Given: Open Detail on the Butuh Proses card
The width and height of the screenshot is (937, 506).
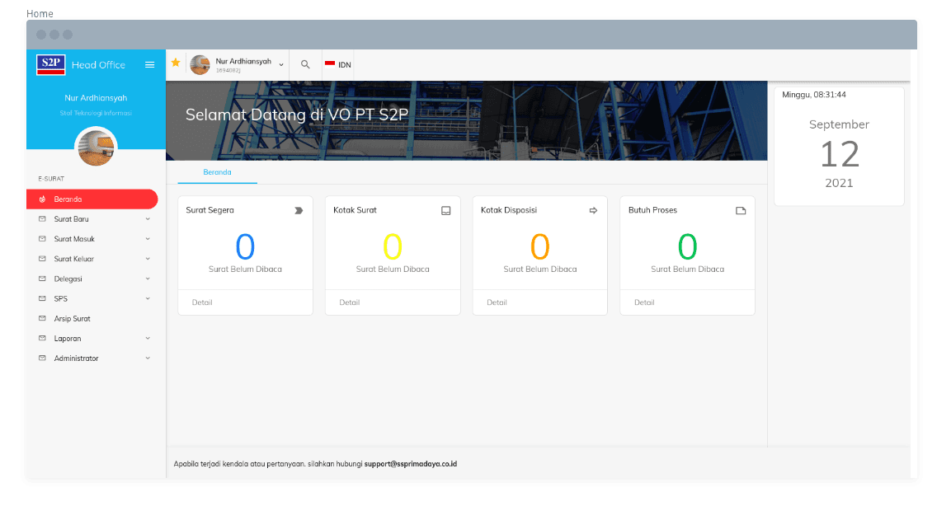Looking at the screenshot, I should (644, 302).
